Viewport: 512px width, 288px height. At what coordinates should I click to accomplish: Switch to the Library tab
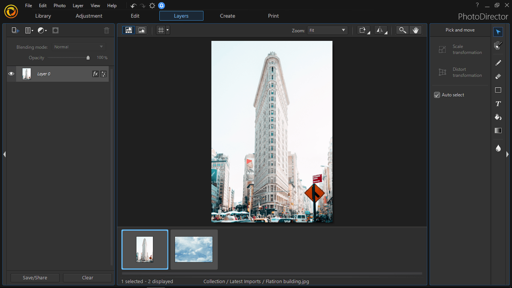[x=43, y=16]
